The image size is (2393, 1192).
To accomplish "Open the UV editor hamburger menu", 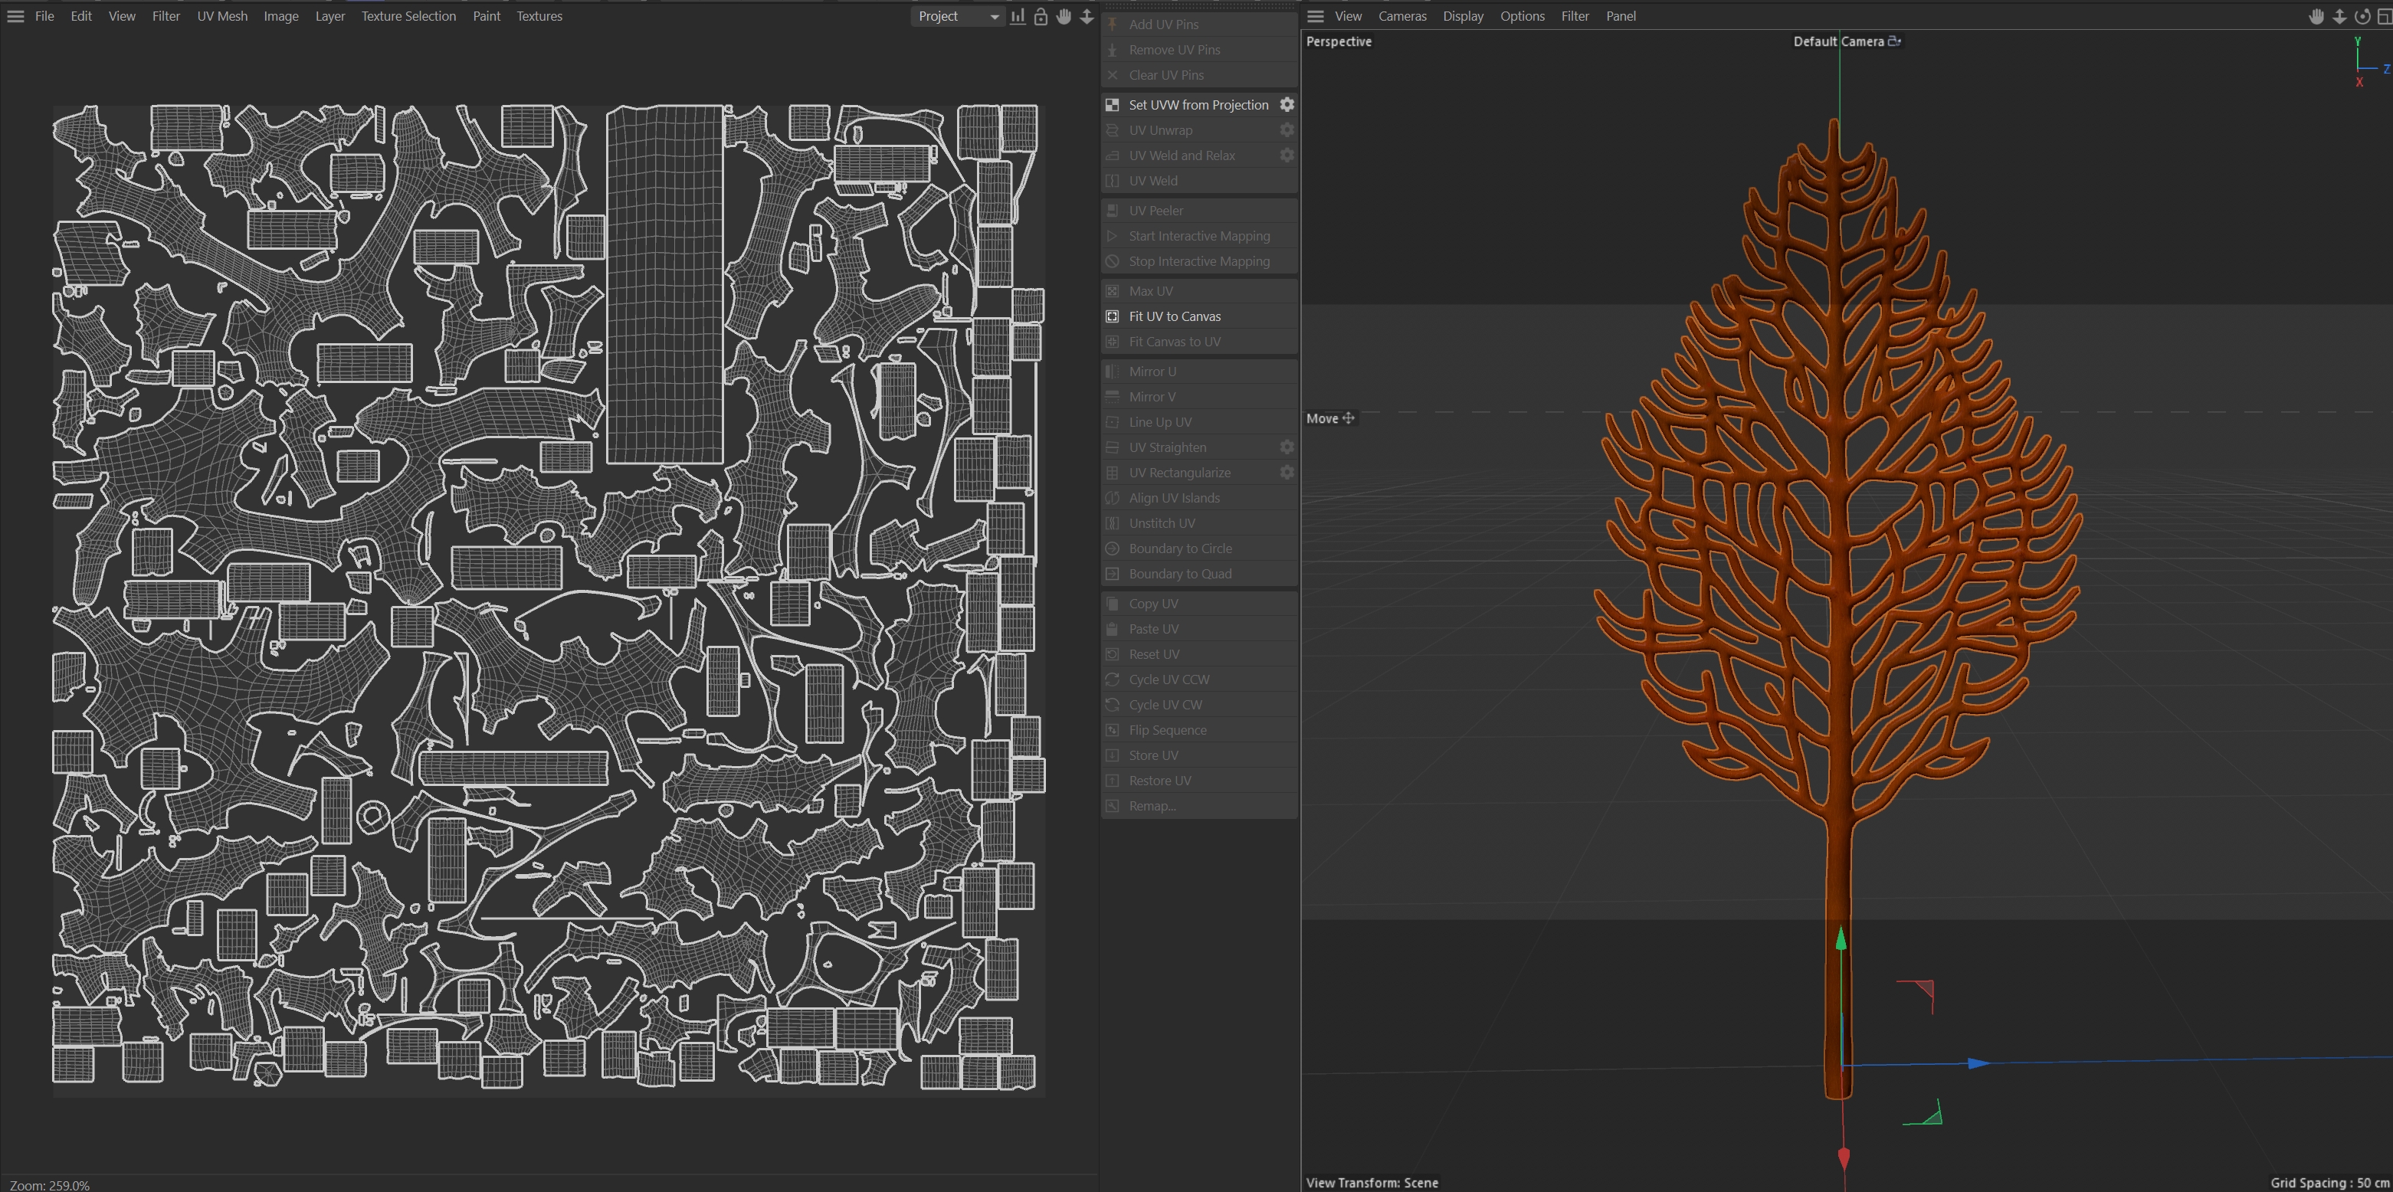I will (16, 17).
